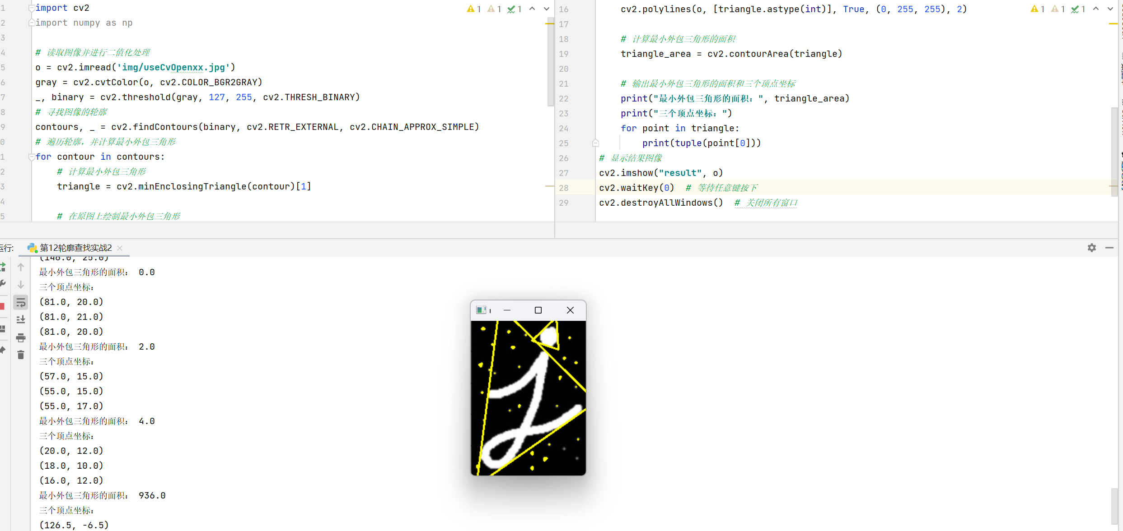This screenshot has height=531, width=1123.
Task: Select the 第12轮廓查找实战2 run tab
Action: coord(75,248)
